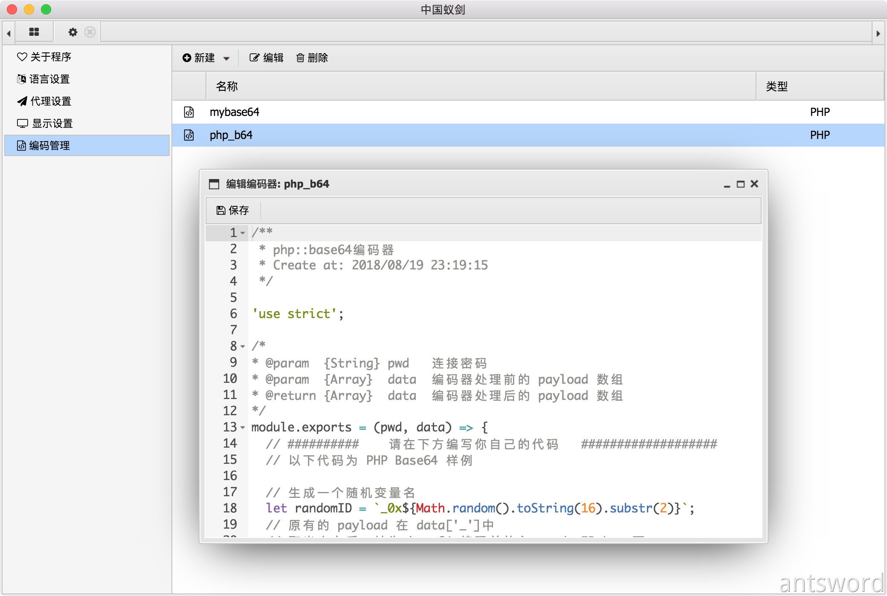Click the php_b64 file icon
Viewport: 887px width, 596px height.
tap(189, 135)
